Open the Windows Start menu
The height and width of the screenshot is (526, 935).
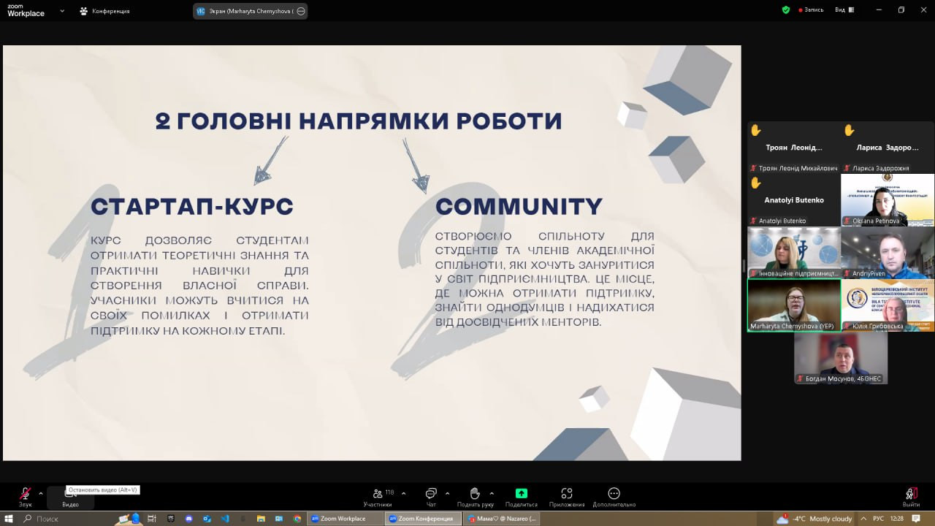coord(8,519)
